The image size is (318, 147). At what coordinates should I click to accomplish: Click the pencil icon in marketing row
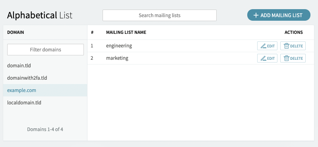tap(264, 58)
